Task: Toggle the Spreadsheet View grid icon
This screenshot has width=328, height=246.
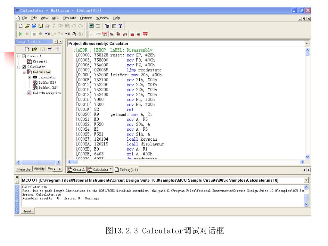Action: pos(114,26)
